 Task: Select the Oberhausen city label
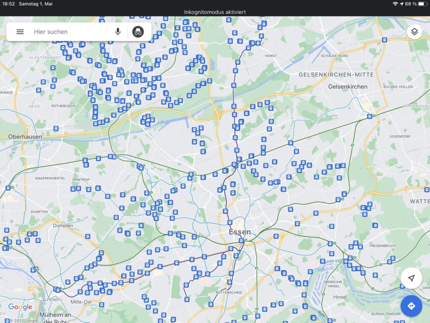[x=25, y=137]
